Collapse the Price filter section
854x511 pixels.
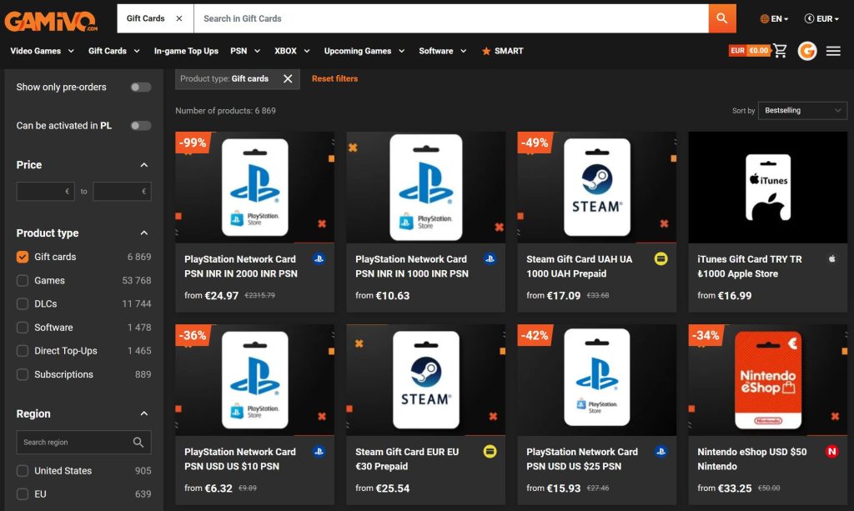143,165
